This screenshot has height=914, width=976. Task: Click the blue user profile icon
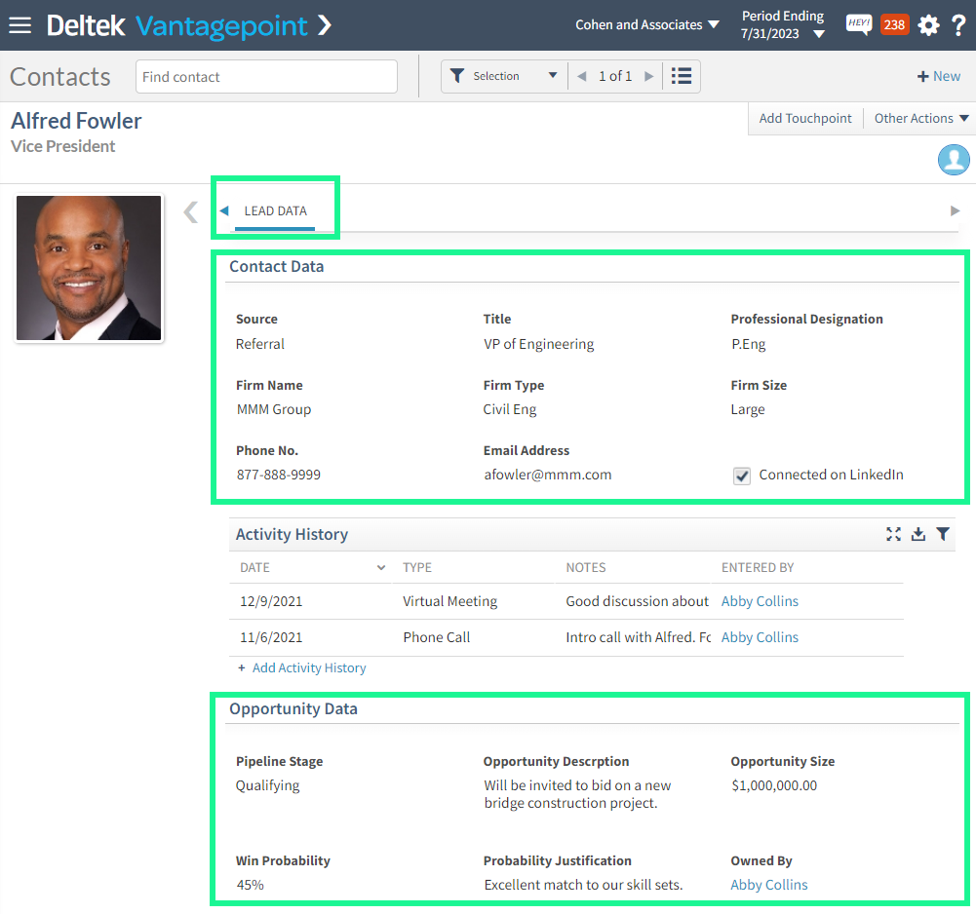tap(954, 160)
